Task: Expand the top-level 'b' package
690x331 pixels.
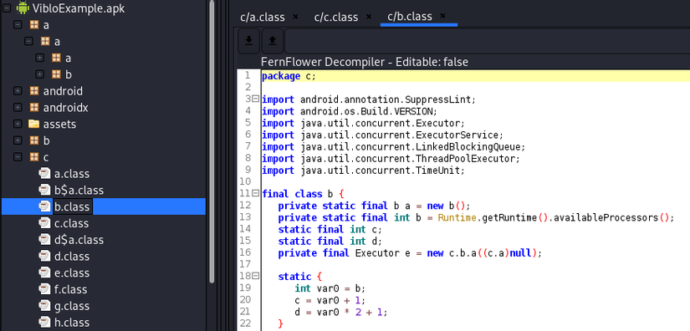Action: point(18,140)
